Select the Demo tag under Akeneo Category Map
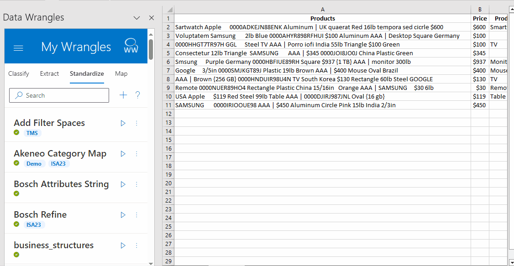Screen dimensions: 514x266 coord(34,163)
